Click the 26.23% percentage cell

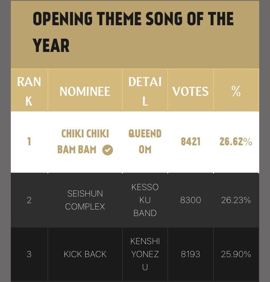pyautogui.click(x=236, y=200)
